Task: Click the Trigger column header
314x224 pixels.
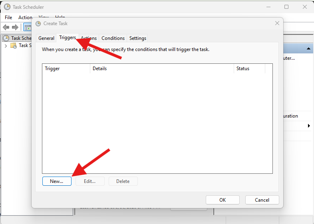Action: click(x=66, y=69)
